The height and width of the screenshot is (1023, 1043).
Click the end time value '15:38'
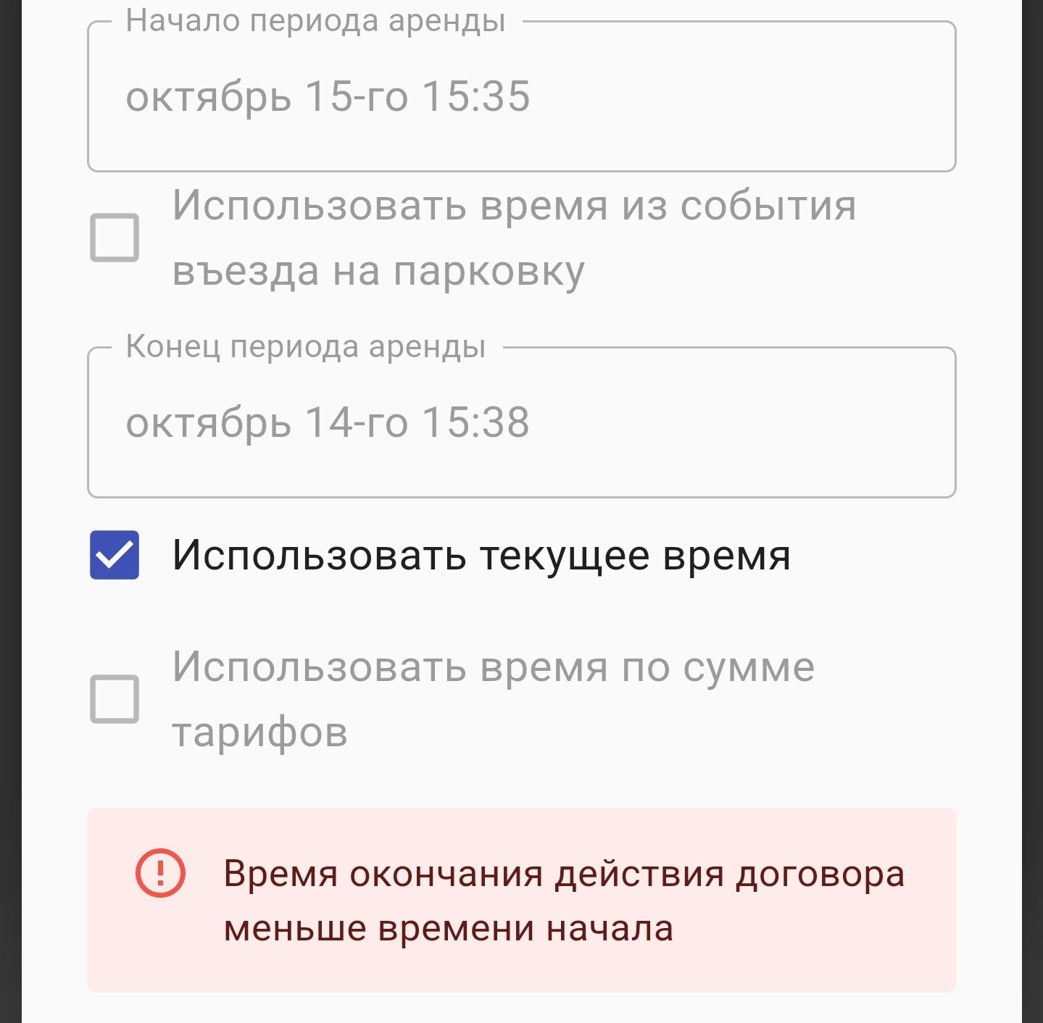(x=476, y=423)
